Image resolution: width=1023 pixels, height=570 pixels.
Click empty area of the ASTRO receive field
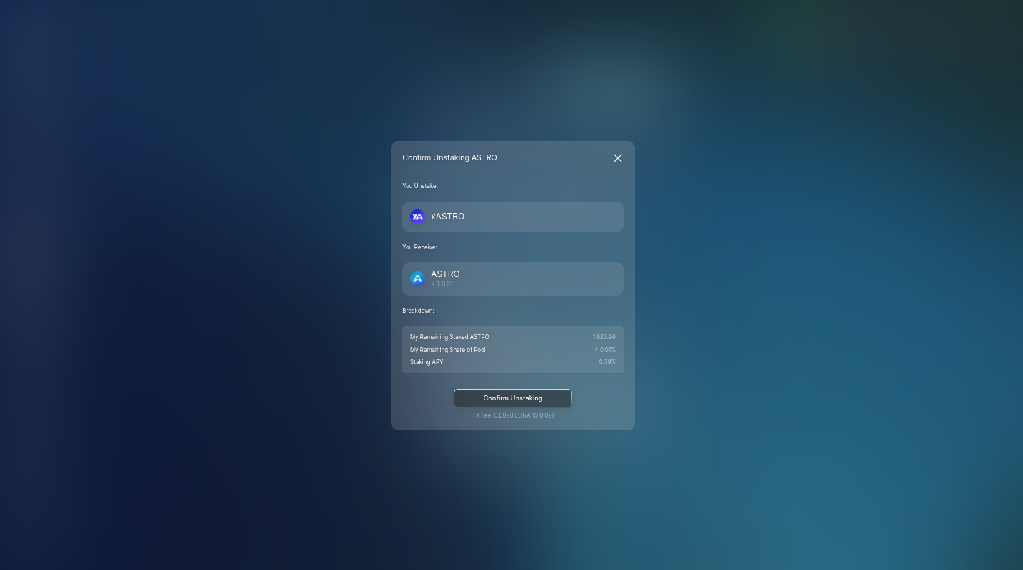click(556, 279)
